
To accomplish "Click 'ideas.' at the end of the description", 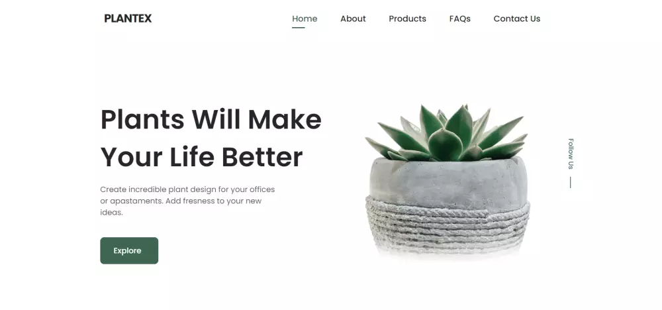I will coord(111,213).
